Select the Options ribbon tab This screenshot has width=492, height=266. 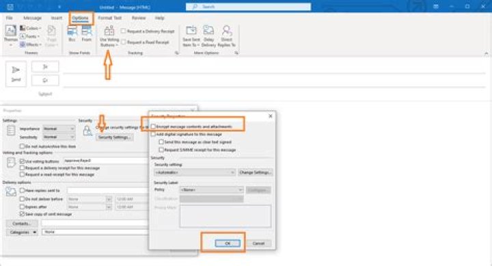[x=81, y=18]
